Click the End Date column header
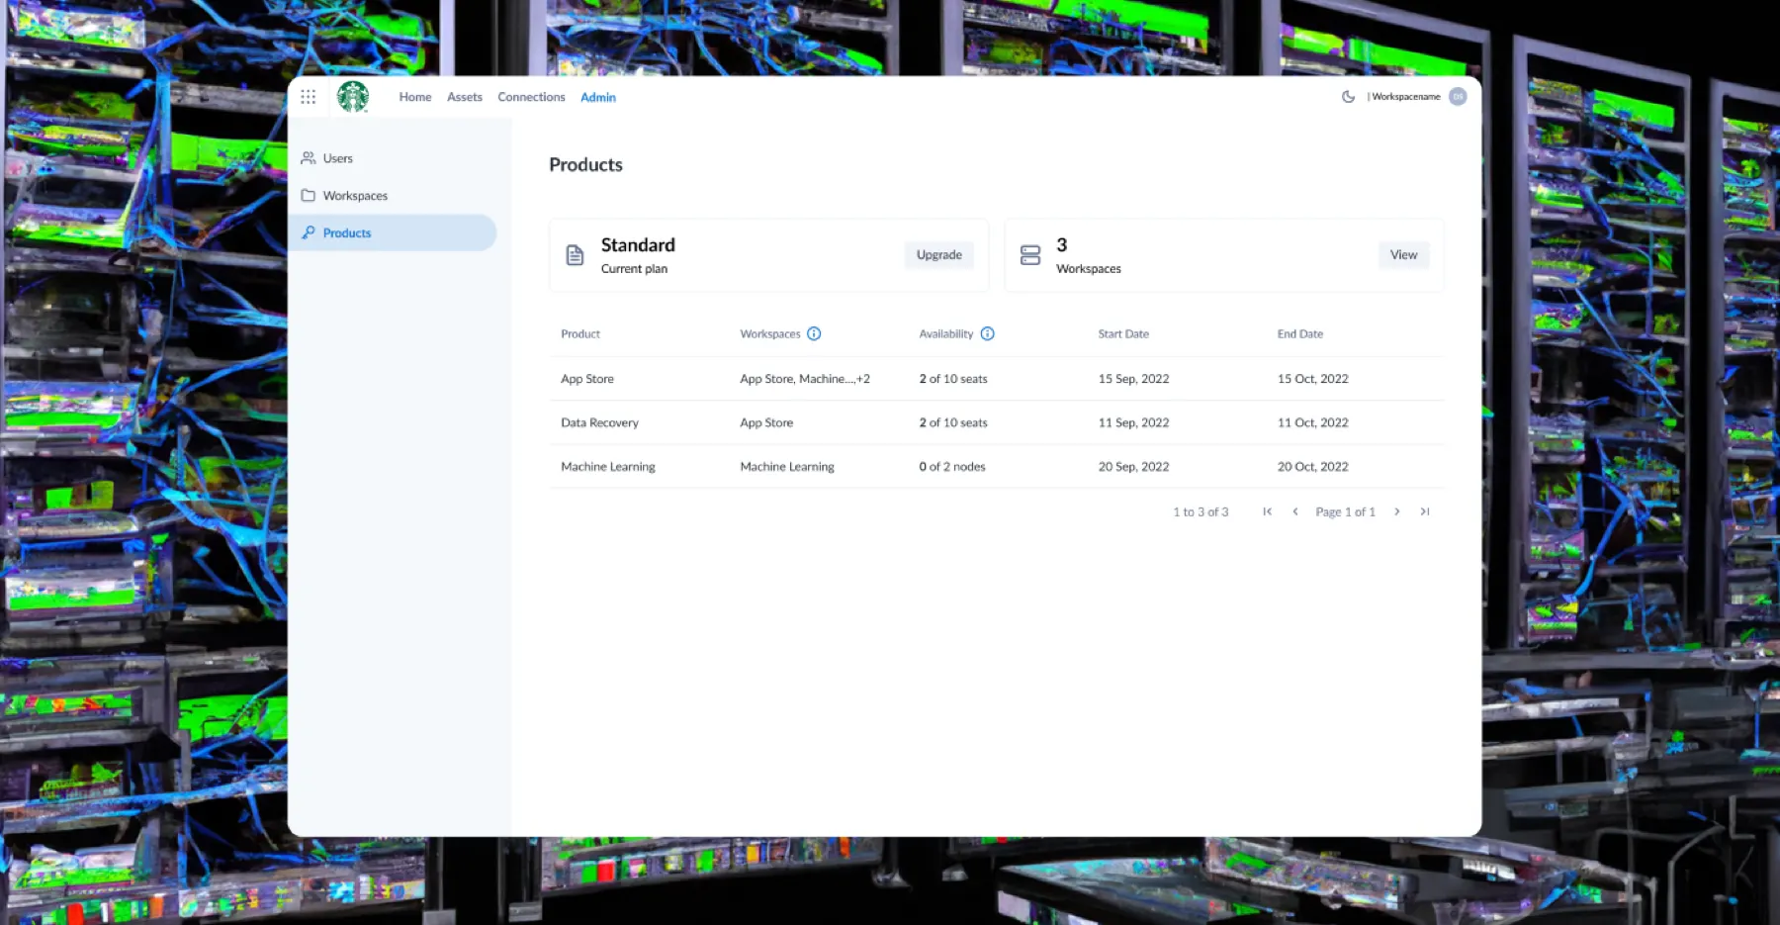 pos(1299,334)
